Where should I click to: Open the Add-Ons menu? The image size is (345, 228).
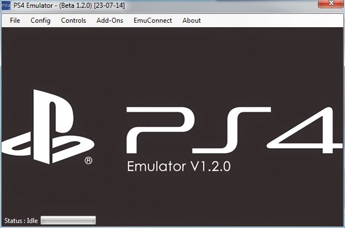(110, 21)
